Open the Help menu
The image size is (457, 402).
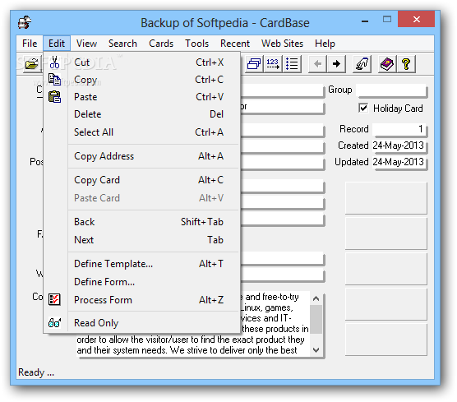coord(325,44)
